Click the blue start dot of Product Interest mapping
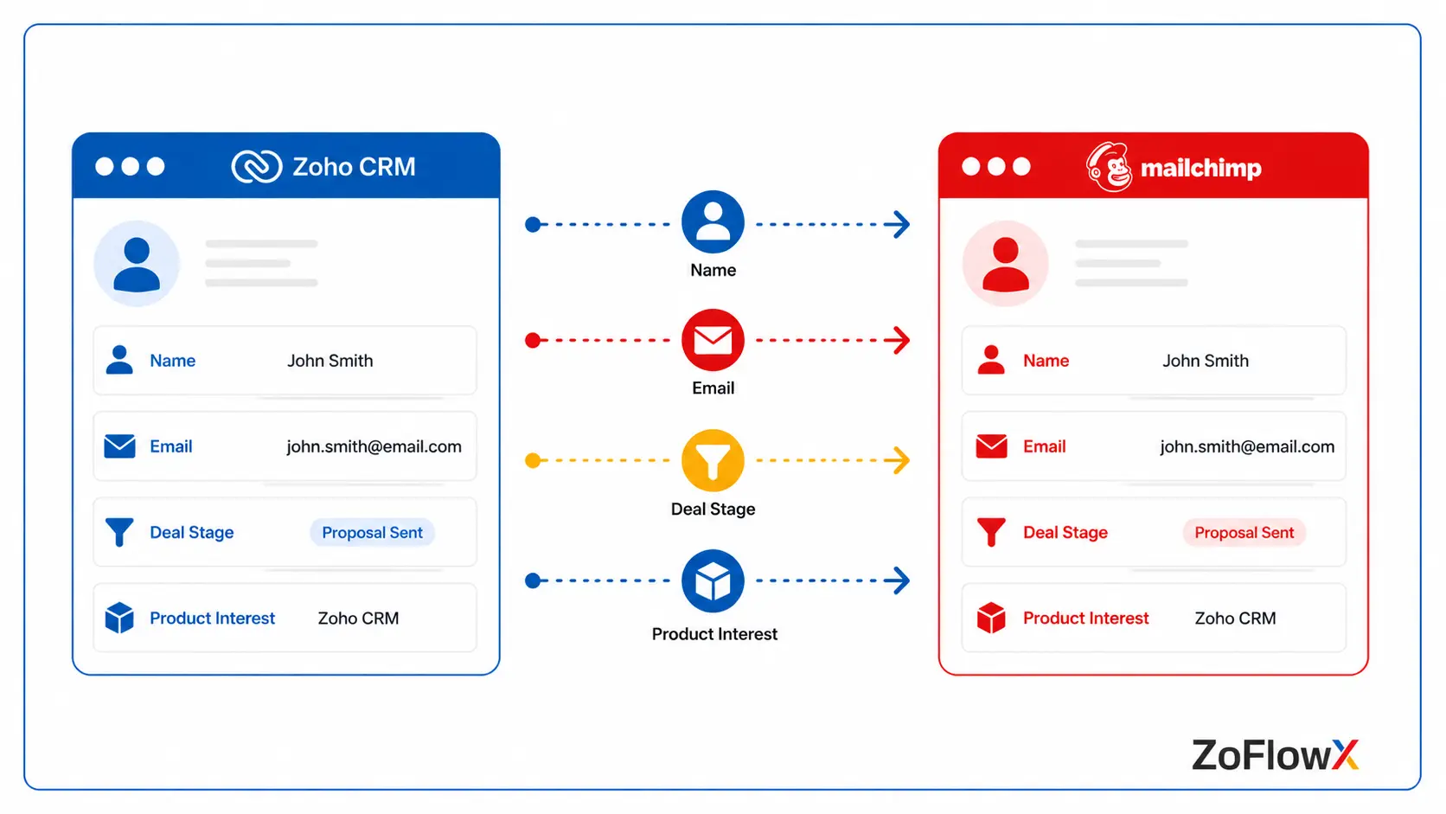The width and height of the screenshot is (1446, 814). (533, 580)
